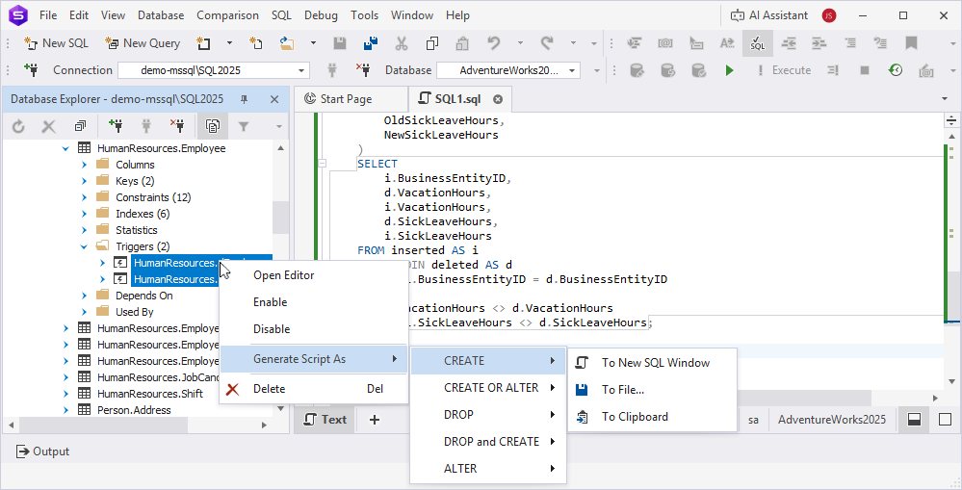The image size is (962, 490).
Task: Click Database Explorer disconnect red-x plug
Action: (178, 126)
